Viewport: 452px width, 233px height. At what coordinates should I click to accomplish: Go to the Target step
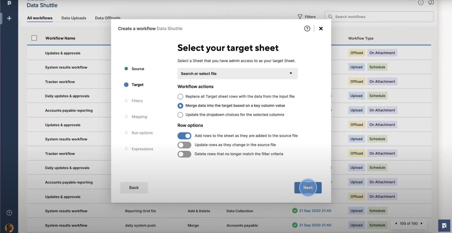click(x=138, y=85)
